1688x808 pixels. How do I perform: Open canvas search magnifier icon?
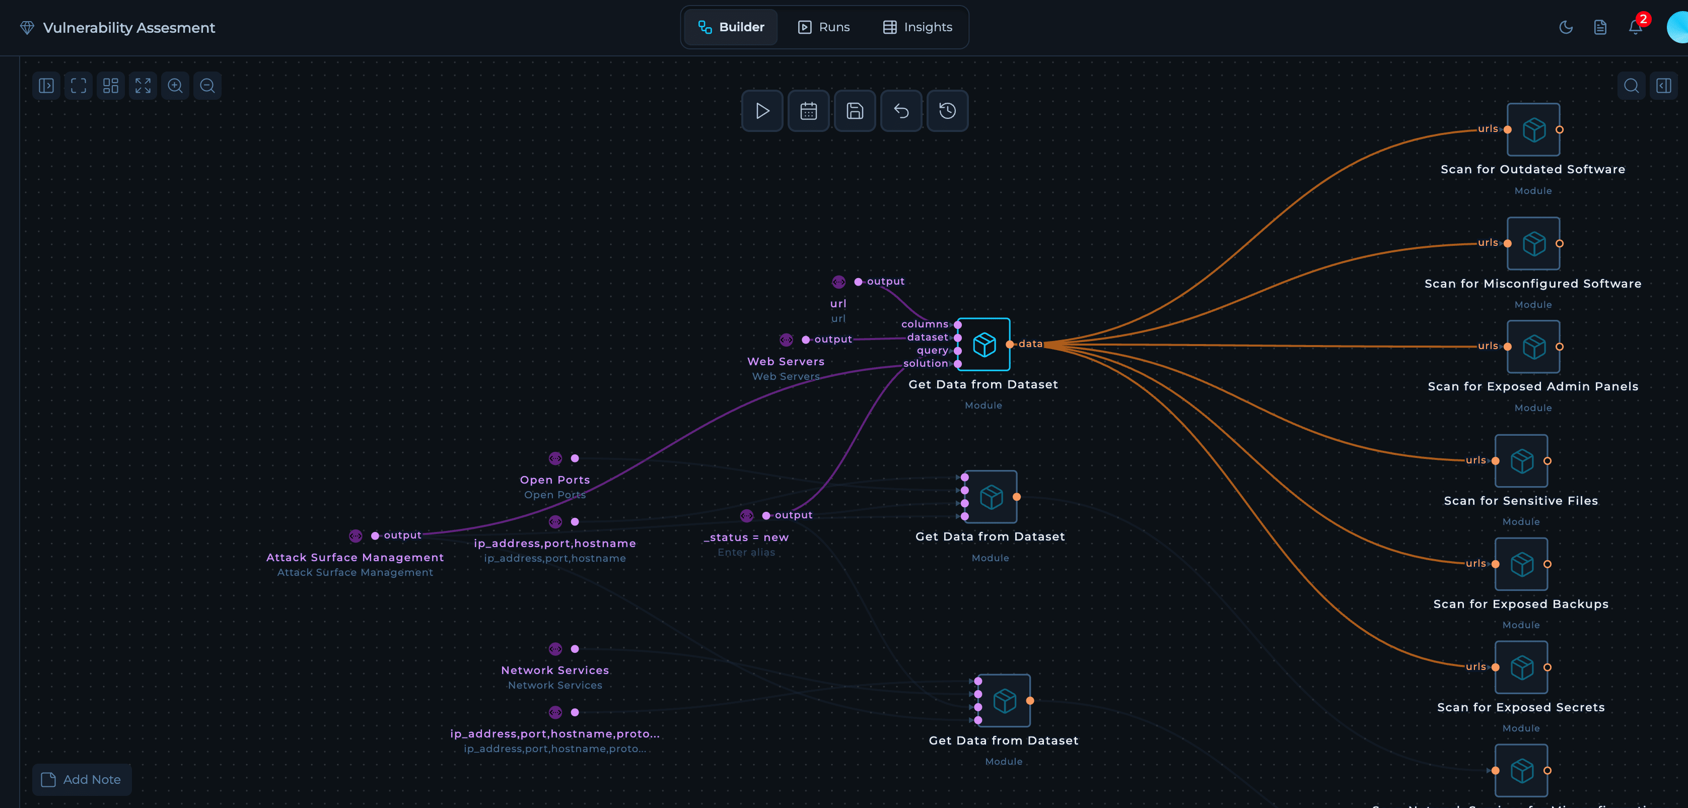pyautogui.click(x=1631, y=86)
